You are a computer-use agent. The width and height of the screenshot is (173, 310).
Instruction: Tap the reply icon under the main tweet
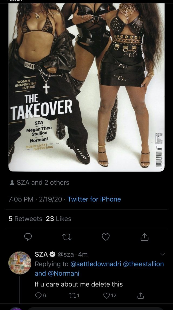28,237
